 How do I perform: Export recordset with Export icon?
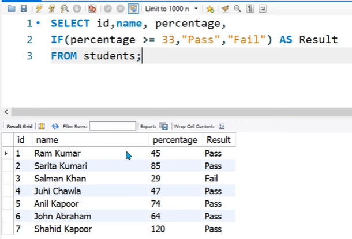pos(164,126)
